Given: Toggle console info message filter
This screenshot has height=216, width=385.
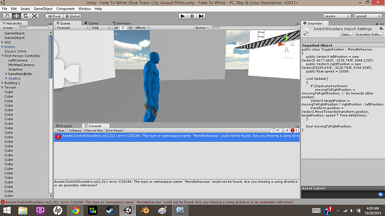Looking at the screenshot, I should click(275, 131).
